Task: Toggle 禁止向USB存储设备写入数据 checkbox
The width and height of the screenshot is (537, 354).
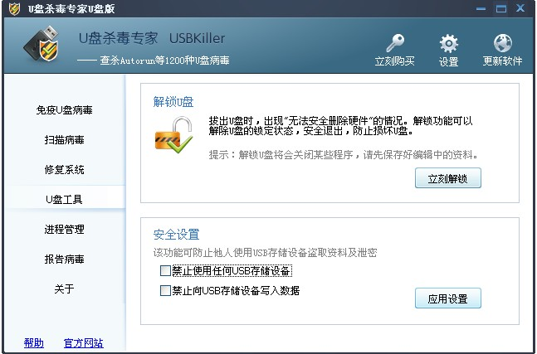Action: click(165, 291)
